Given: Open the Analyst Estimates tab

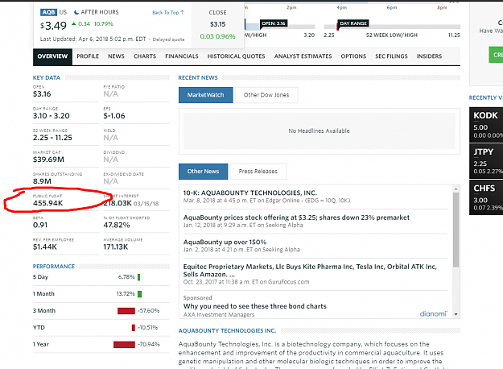Looking at the screenshot, I should pos(303,56).
